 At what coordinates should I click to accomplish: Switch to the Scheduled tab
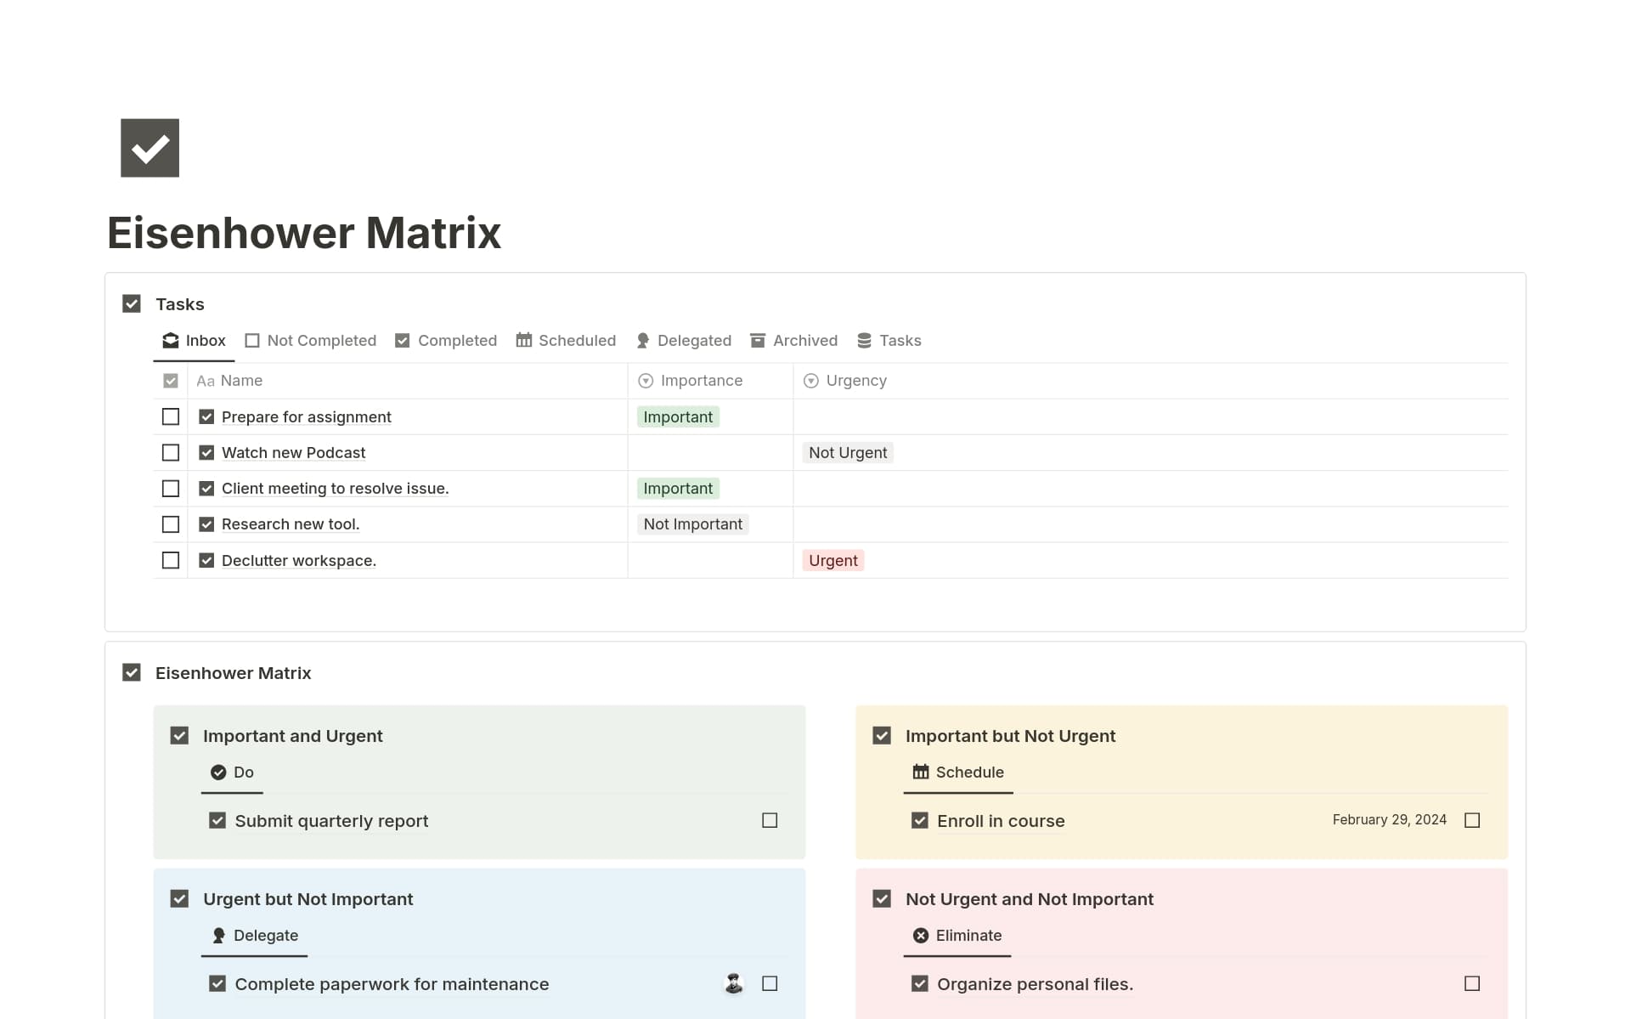coord(566,341)
